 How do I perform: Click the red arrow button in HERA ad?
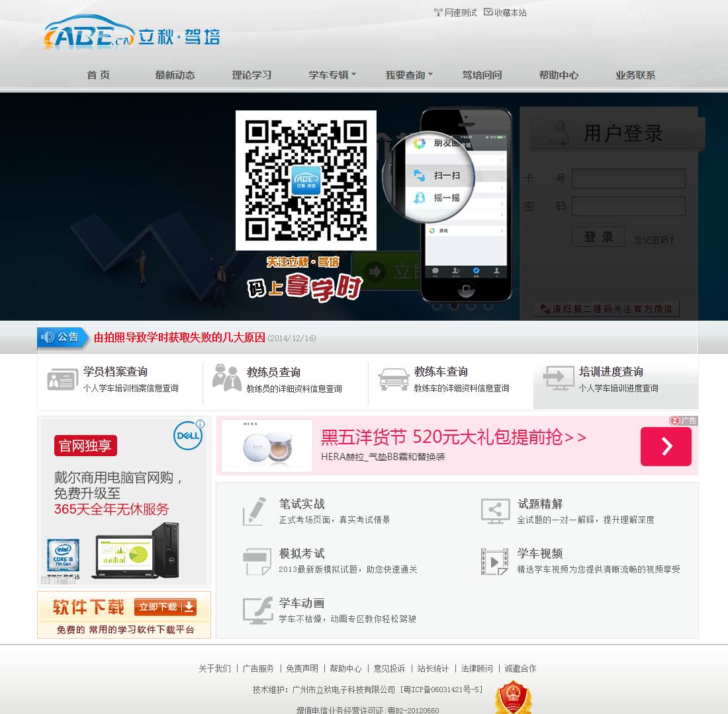(666, 446)
